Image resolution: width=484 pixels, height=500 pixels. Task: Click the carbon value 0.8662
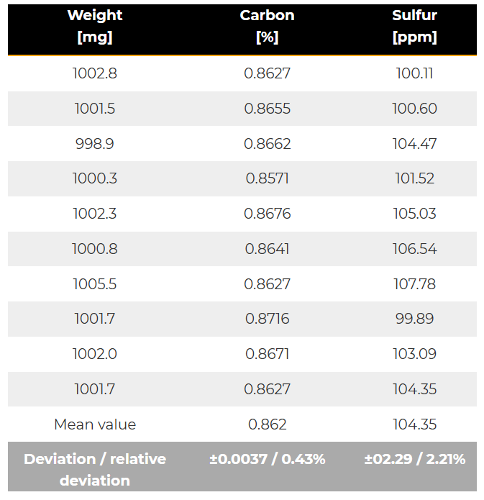[267, 144]
